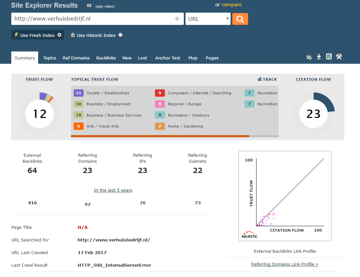Open the URL scope dropdown
Screen dimensions: 360x277
click(x=208, y=19)
